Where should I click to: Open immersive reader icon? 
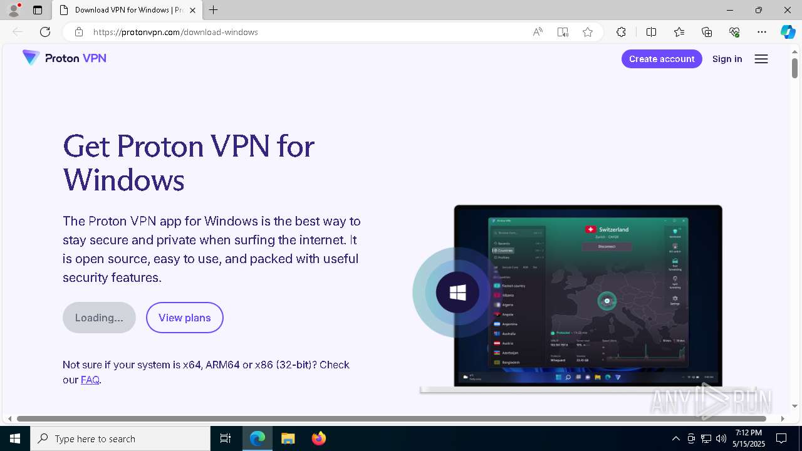click(563, 32)
